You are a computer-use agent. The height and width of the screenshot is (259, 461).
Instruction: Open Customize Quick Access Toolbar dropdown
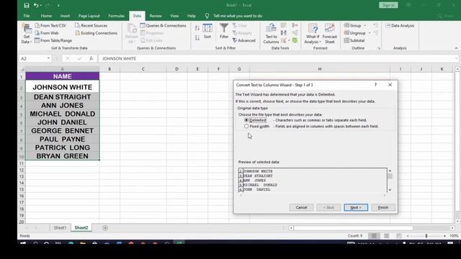click(58, 5)
